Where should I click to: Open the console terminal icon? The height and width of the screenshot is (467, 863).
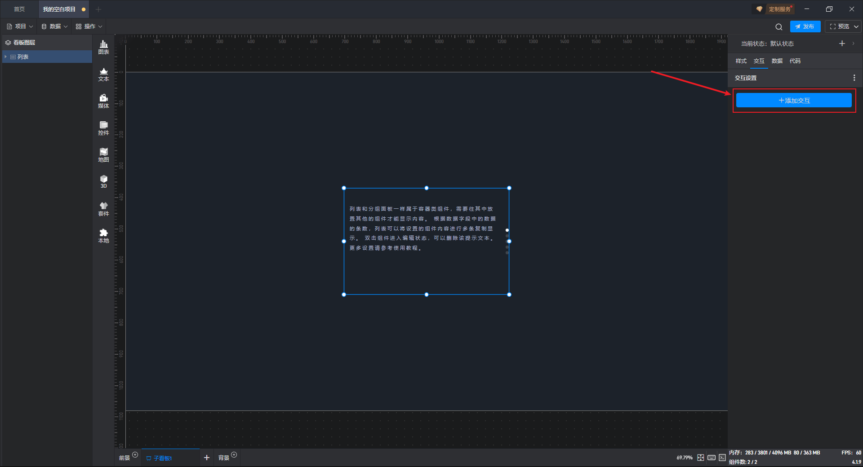pos(722,458)
